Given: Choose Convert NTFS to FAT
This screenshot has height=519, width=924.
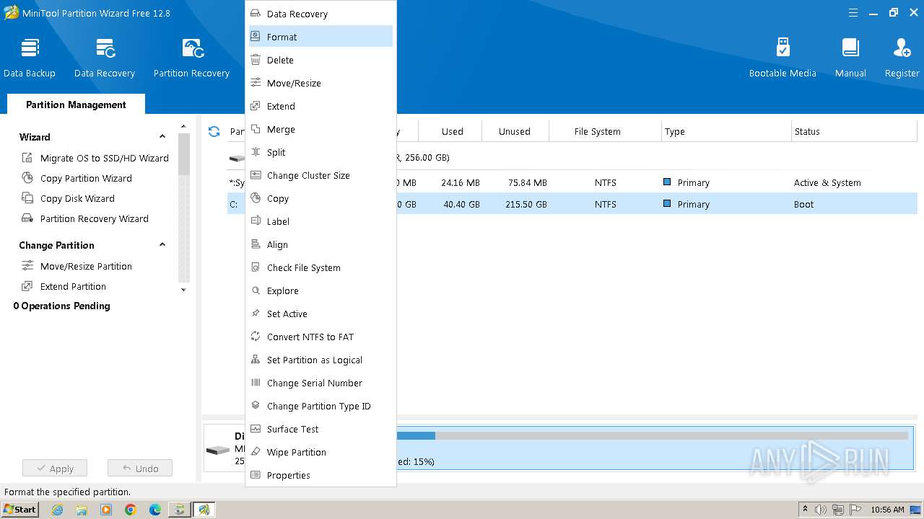Looking at the screenshot, I should tap(321, 337).
